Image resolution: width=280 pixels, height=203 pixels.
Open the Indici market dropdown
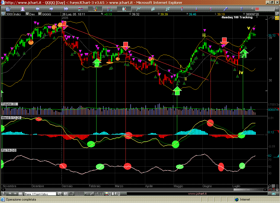pyautogui.click(x=27, y=14)
